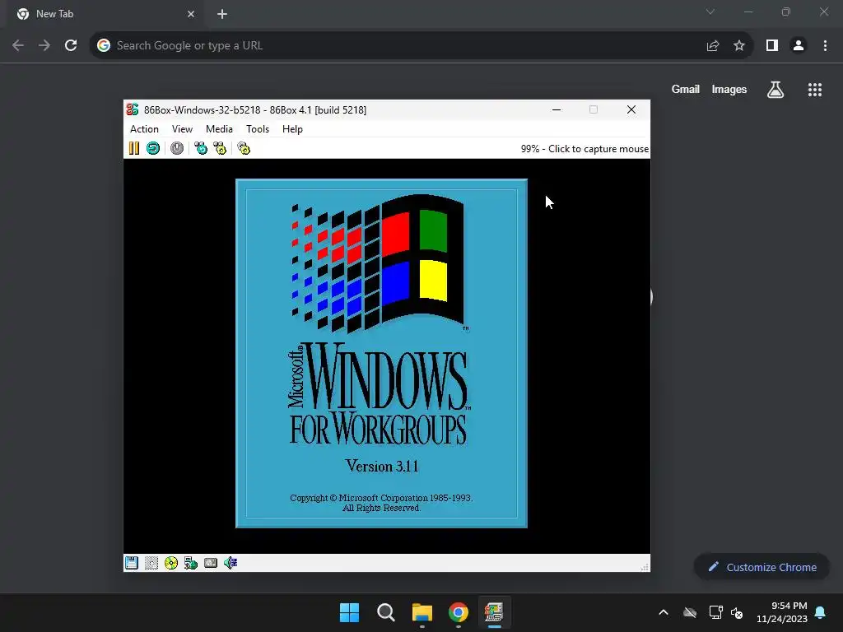Click the ACPI shutdown power icon
Viewport: 843px width, 632px height.
(x=177, y=148)
